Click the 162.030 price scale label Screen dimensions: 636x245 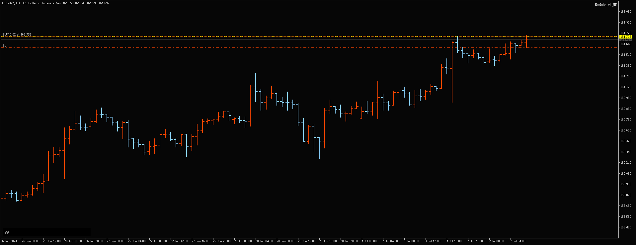coord(626,12)
